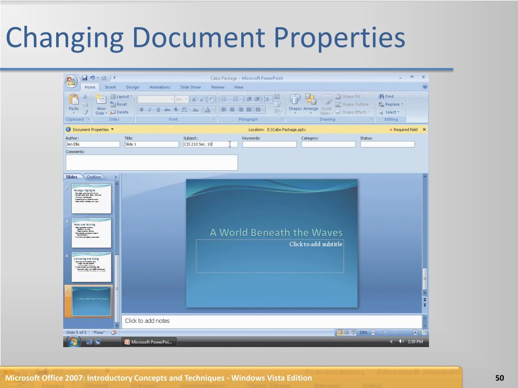Click Reset slide button
518x388 pixels.
tap(118, 104)
